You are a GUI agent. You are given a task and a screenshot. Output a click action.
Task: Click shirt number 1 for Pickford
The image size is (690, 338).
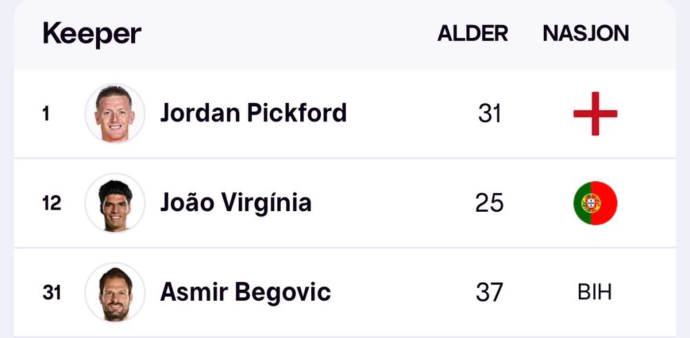pos(46,113)
